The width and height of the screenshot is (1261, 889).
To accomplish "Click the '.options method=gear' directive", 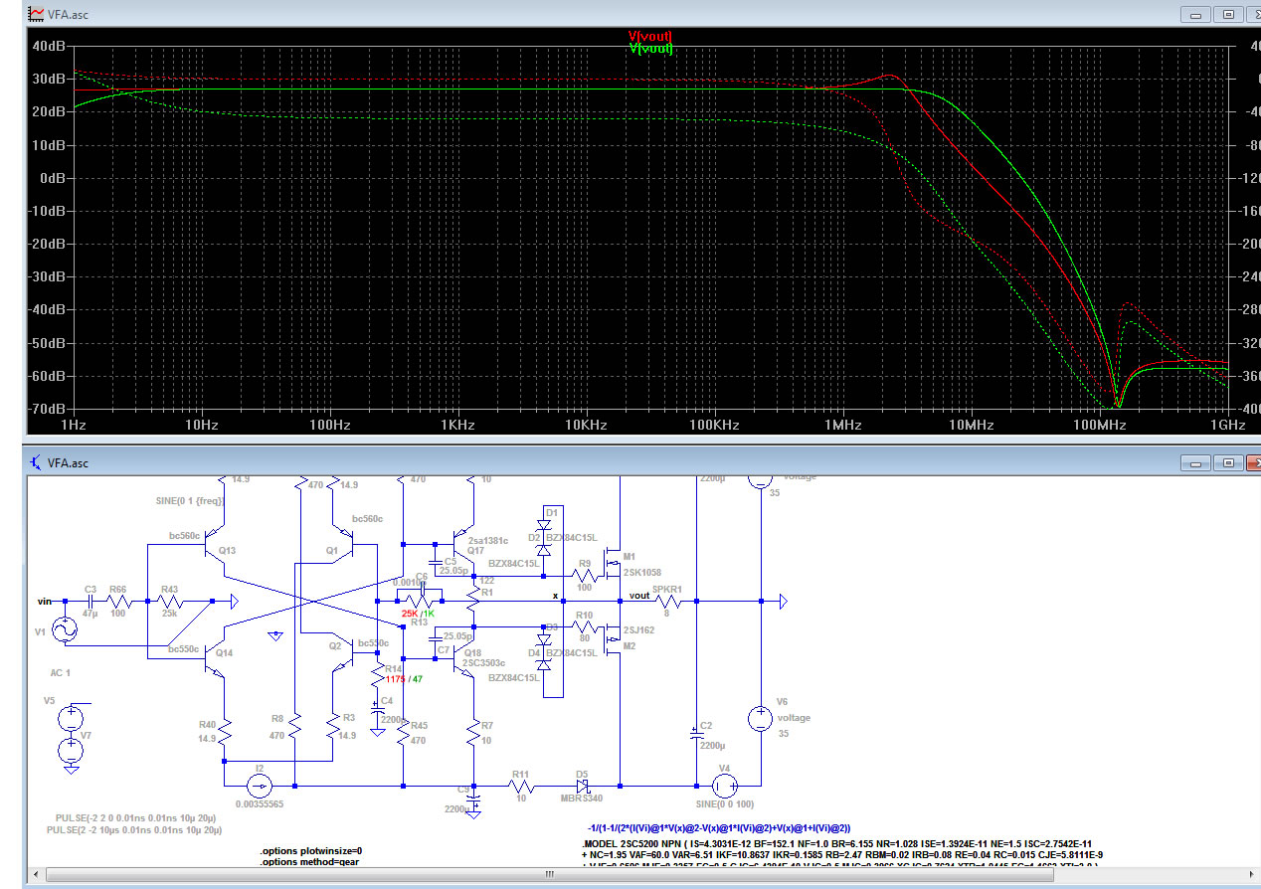I will (x=309, y=862).
